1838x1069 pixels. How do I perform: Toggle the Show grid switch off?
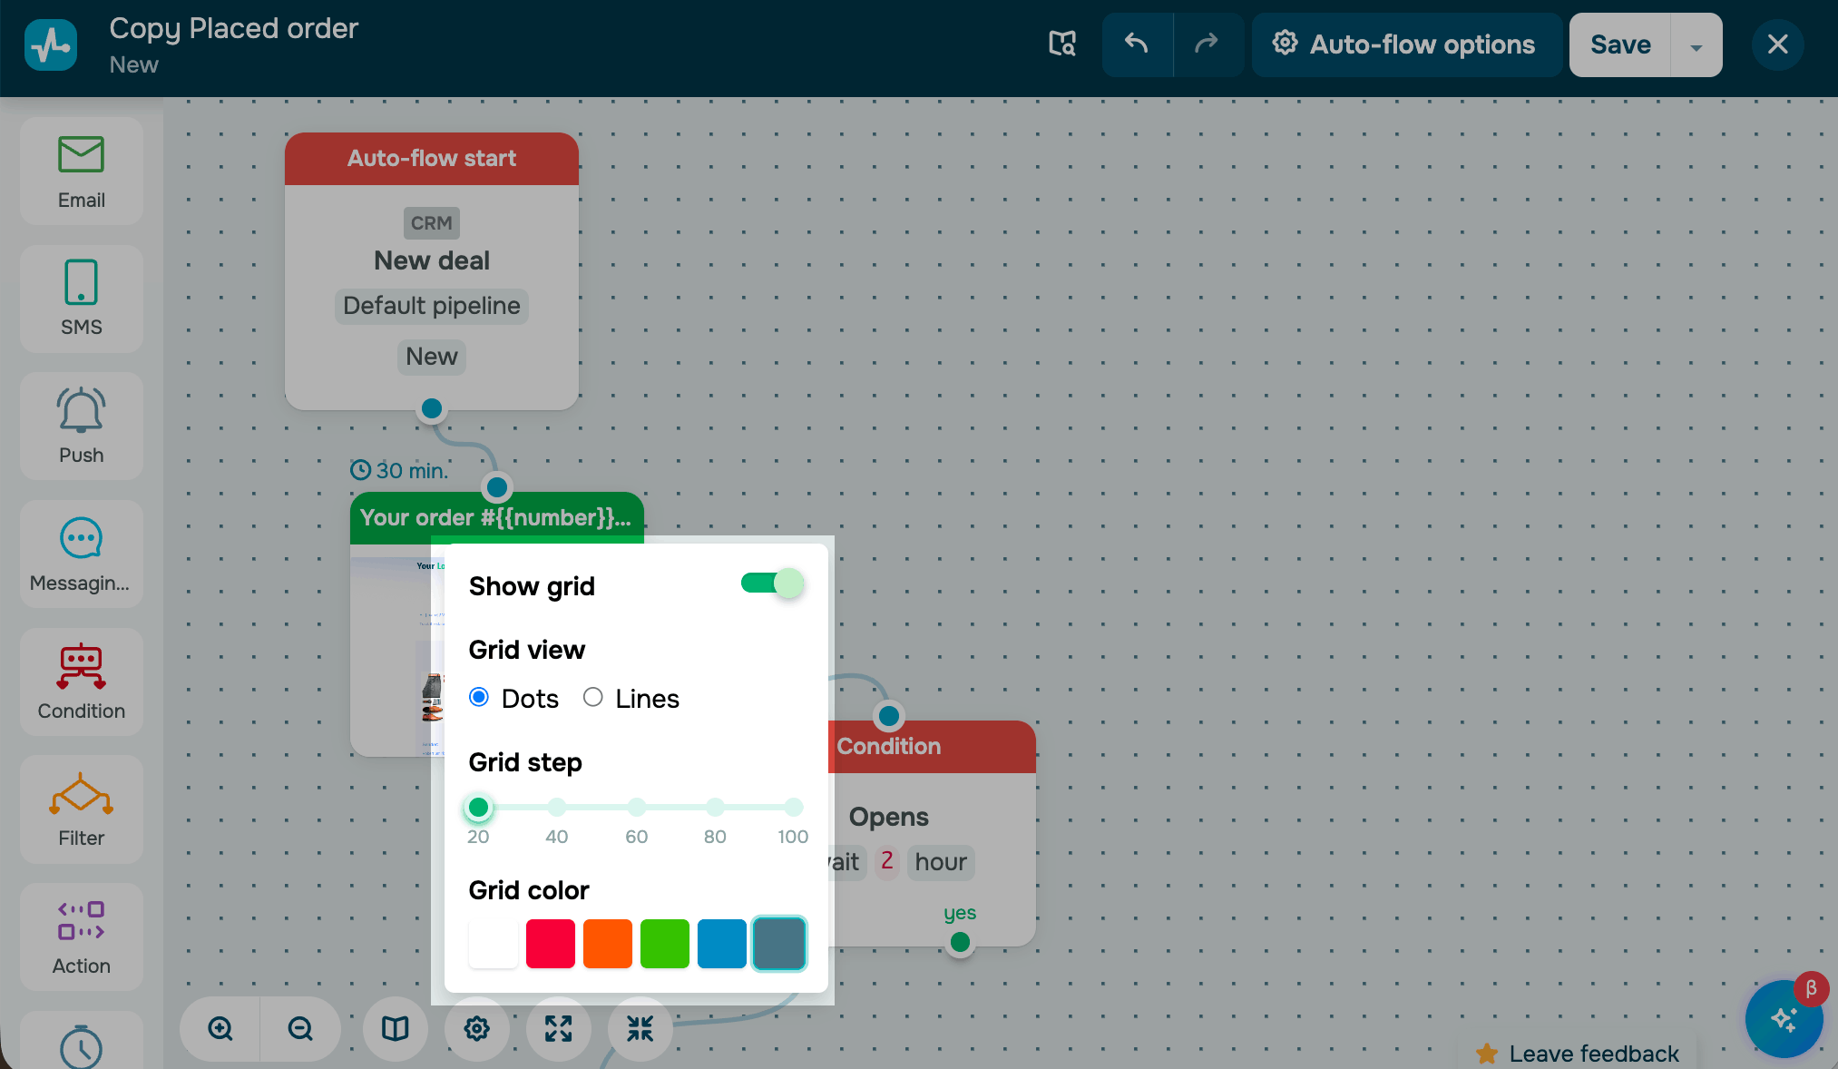(x=772, y=584)
